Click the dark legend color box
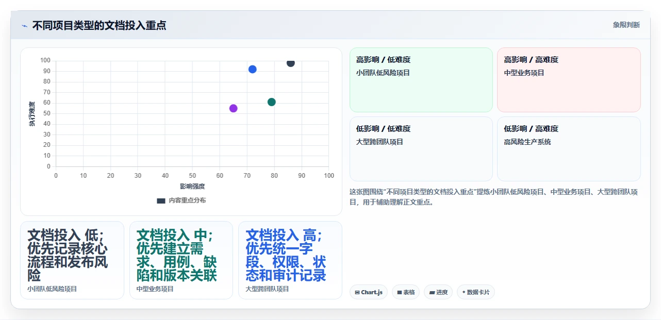 point(161,200)
